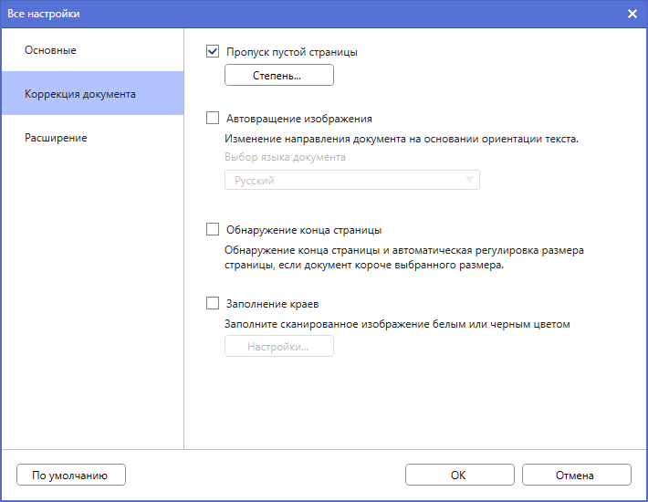Viewport: 648px width, 502px height.
Task: Close the Все настройки dialog
Action: [632, 14]
